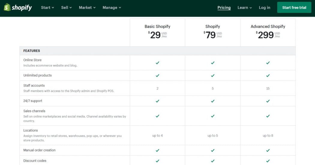The width and height of the screenshot is (315, 165).
Task: Click Manual order creation checkmark under Shopify plan
Action: [212, 150]
